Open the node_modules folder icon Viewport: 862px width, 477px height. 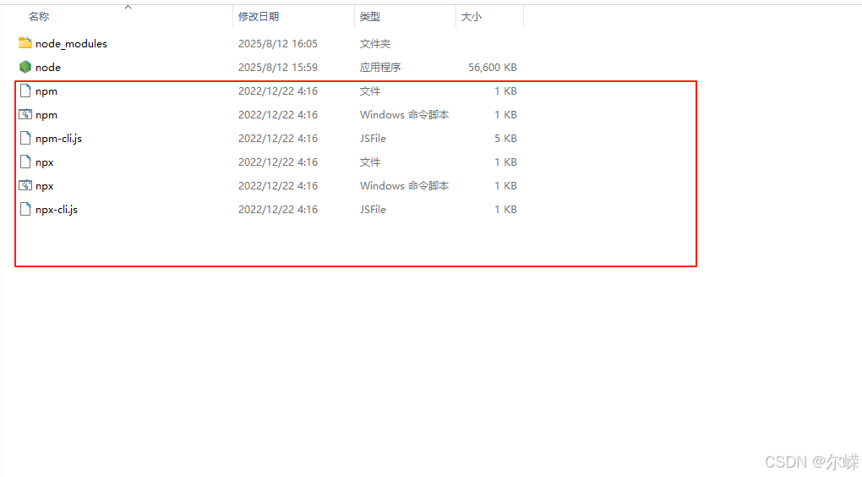pyautogui.click(x=25, y=43)
